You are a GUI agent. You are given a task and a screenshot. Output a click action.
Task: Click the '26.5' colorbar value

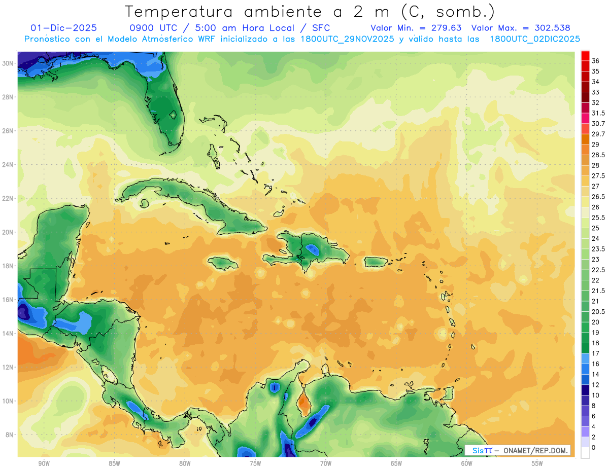pyautogui.click(x=598, y=197)
